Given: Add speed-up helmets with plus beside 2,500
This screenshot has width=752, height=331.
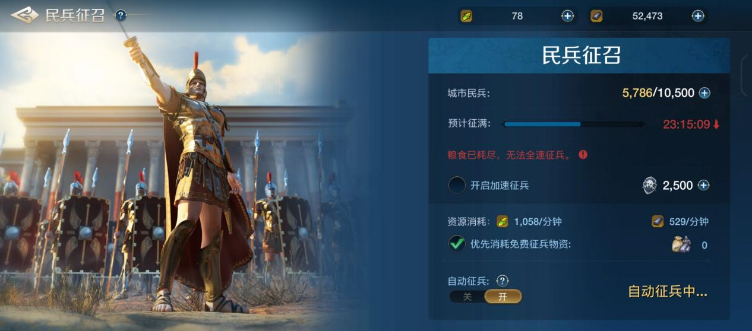Looking at the screenshot, I should tap(704, 185).
